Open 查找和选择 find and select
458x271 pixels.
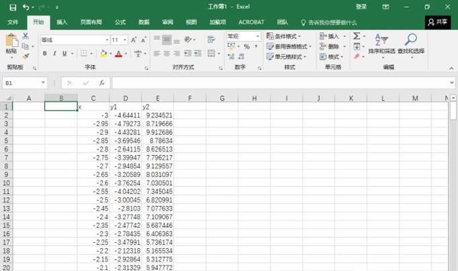(x=411, y=45)
